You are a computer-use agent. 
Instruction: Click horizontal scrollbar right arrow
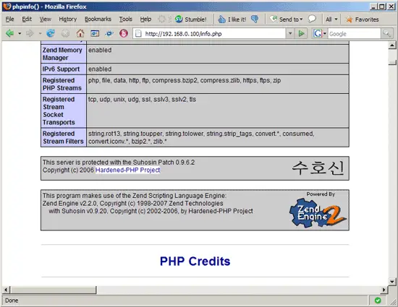coord(384,290)
